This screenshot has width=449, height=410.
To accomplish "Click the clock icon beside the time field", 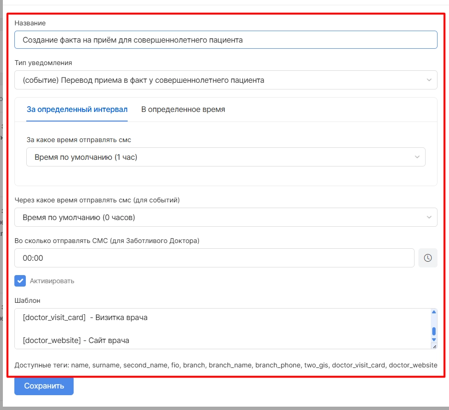I will click(x=427, y=258).
